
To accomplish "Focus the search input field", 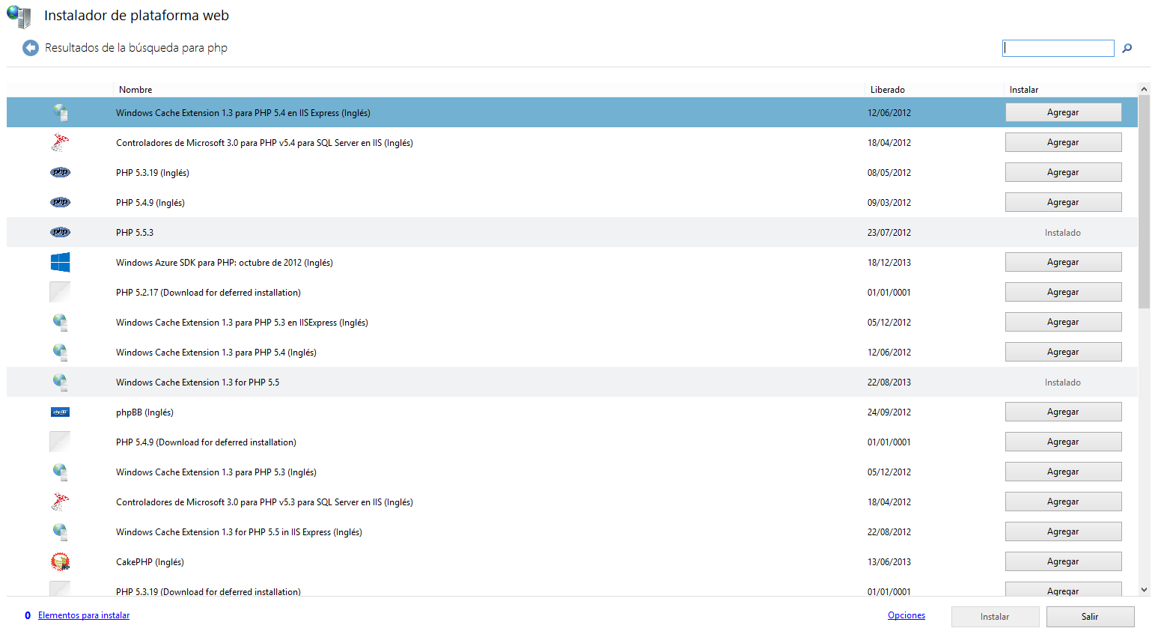I will pos(1058,48).
